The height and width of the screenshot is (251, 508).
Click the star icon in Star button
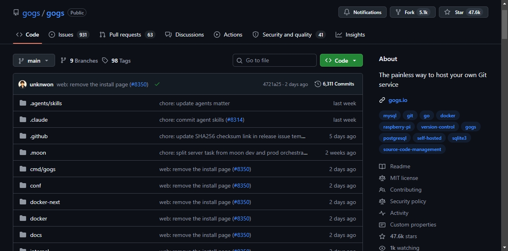coord(447,12)
